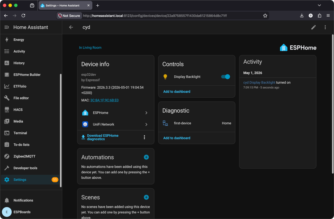Download ESPHome diagnostics

(100, 137)
